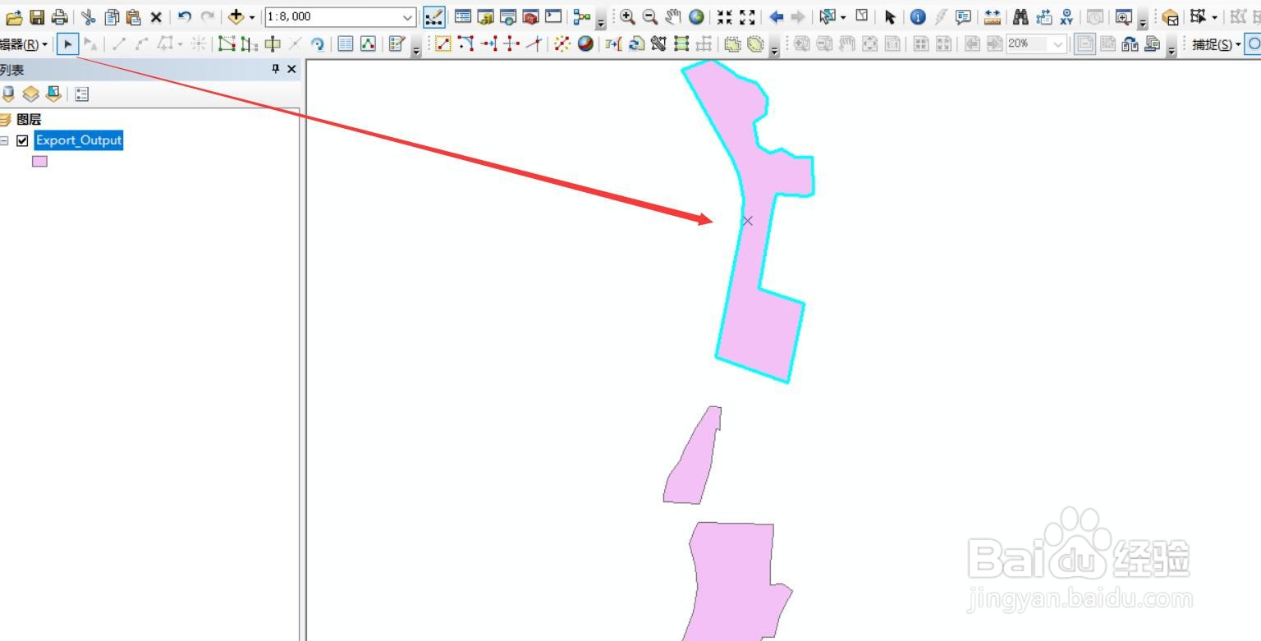Launch ModelBuilder window icon

click(582, 16)
